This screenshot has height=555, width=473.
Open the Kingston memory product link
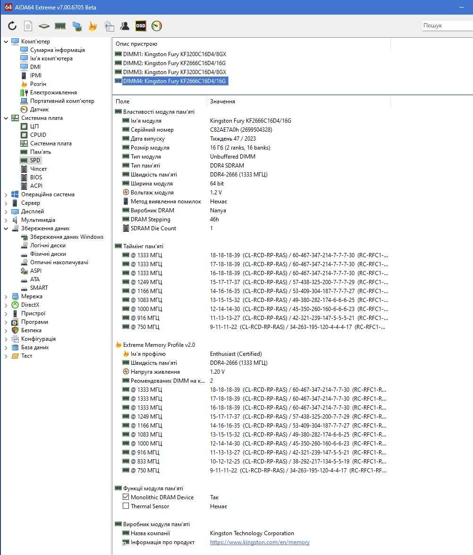point(260,542)
